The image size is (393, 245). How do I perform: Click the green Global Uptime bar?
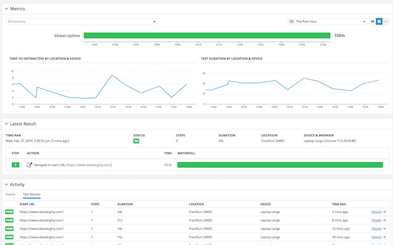tap(206, 36)
